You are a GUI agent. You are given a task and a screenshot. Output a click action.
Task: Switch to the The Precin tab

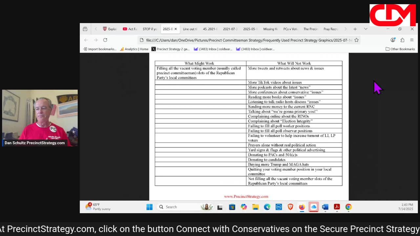click(x=310, y=29)
